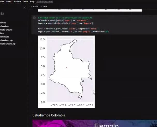The height and width of the screenshot is (127, 157).
Task: Click the code line starting 'base = colombia.plot'
Action: click(x=68, y=29)
